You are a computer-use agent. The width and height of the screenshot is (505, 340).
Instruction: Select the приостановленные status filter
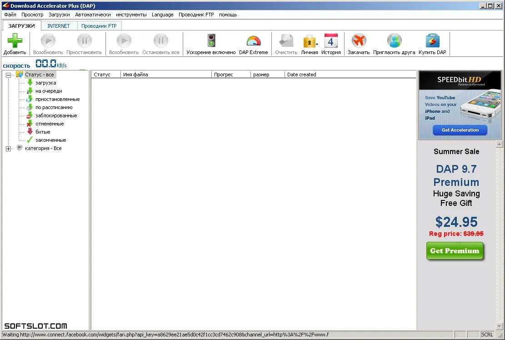tap(57, 99)
